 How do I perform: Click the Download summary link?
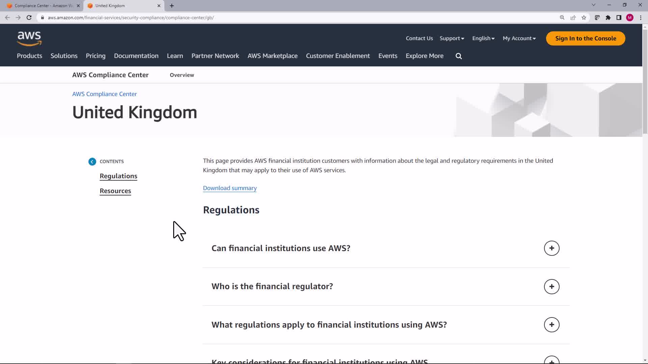tap(230, 188)
